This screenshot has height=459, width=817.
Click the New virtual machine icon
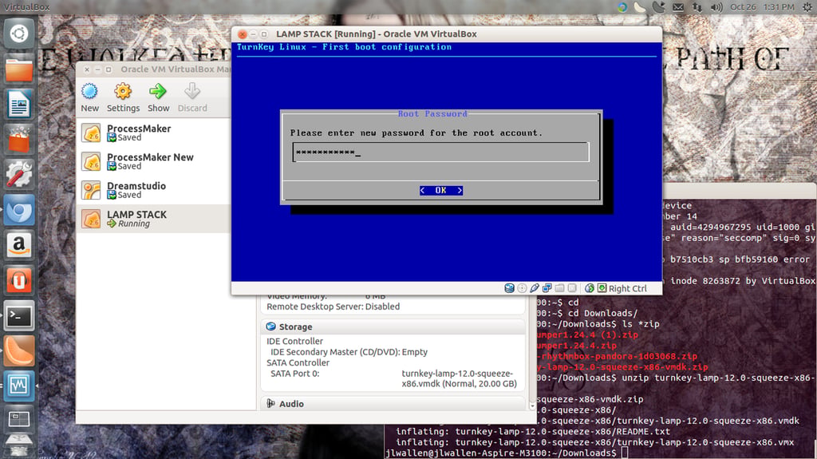[x=89, y=97]
